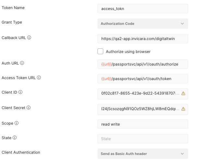Click the info icon beside Scope
This screenshot has height=165, width=215.
(17, 123)
